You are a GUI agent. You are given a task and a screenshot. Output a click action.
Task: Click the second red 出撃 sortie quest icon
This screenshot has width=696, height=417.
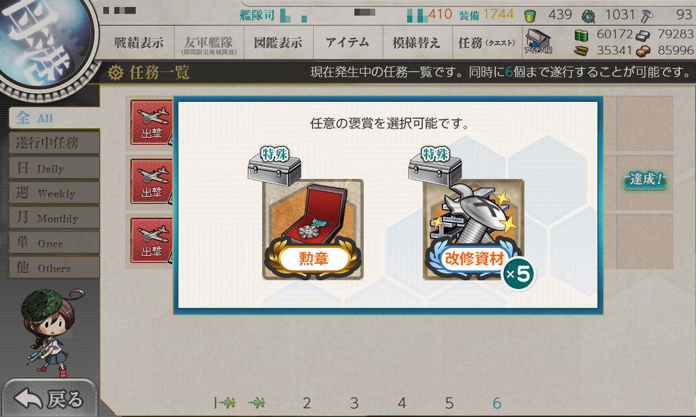coord(152,181)
